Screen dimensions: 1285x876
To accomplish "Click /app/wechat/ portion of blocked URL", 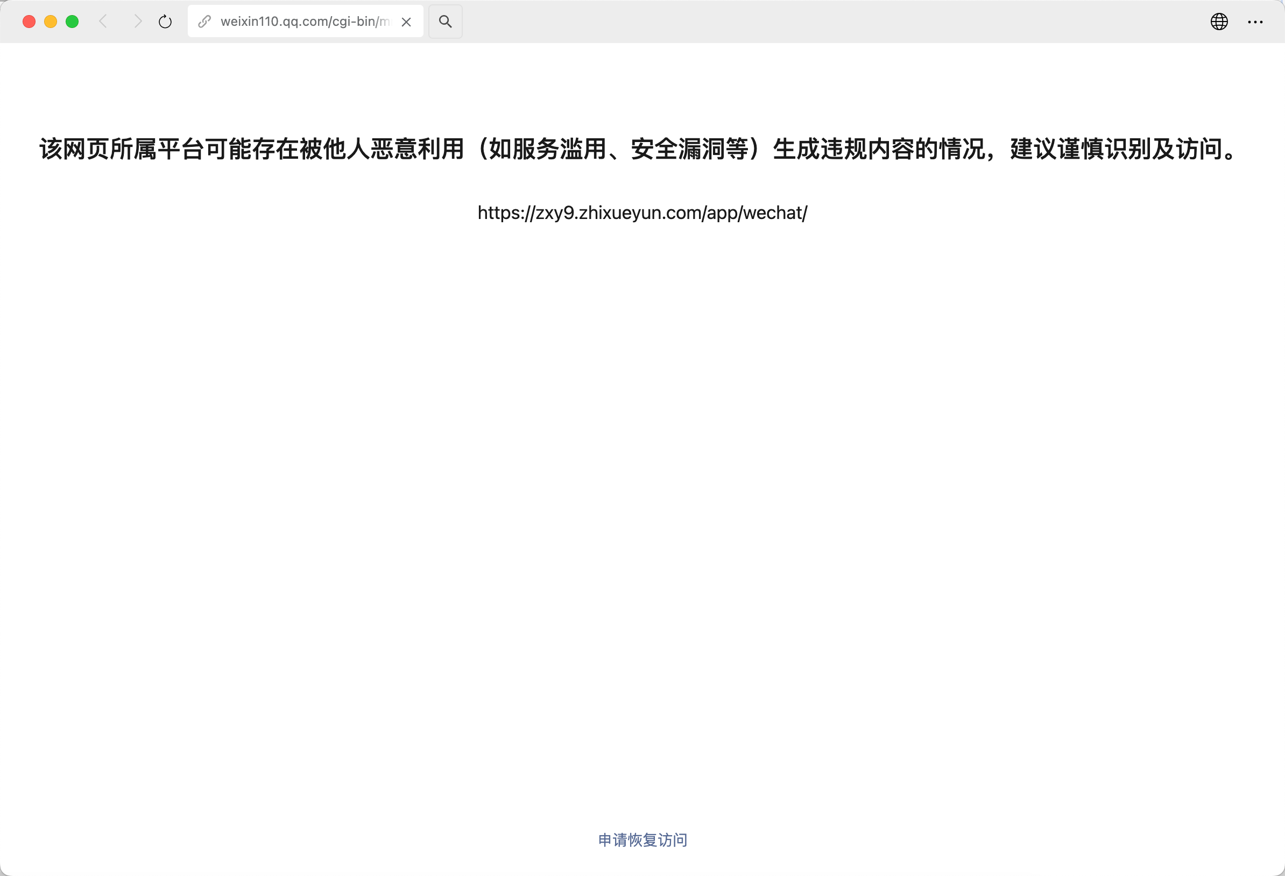I will (x=755, y=213).
